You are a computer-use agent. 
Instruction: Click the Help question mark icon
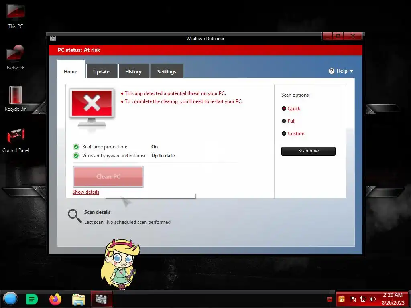tap(332, 71)
